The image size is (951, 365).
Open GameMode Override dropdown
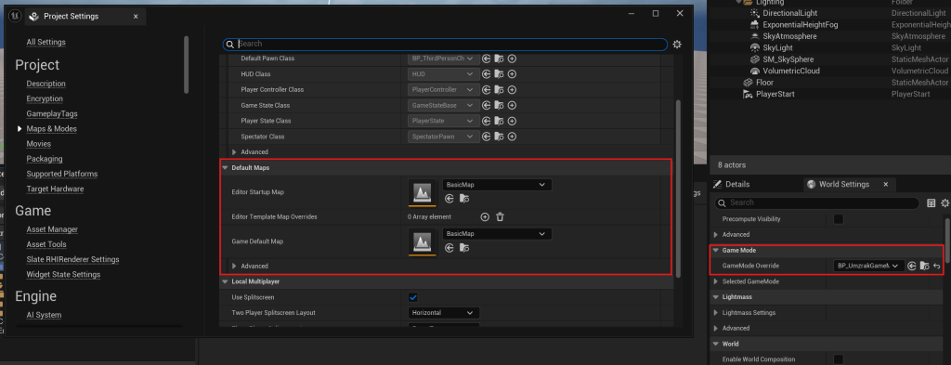pyautogui.click(x=869, y=266)
